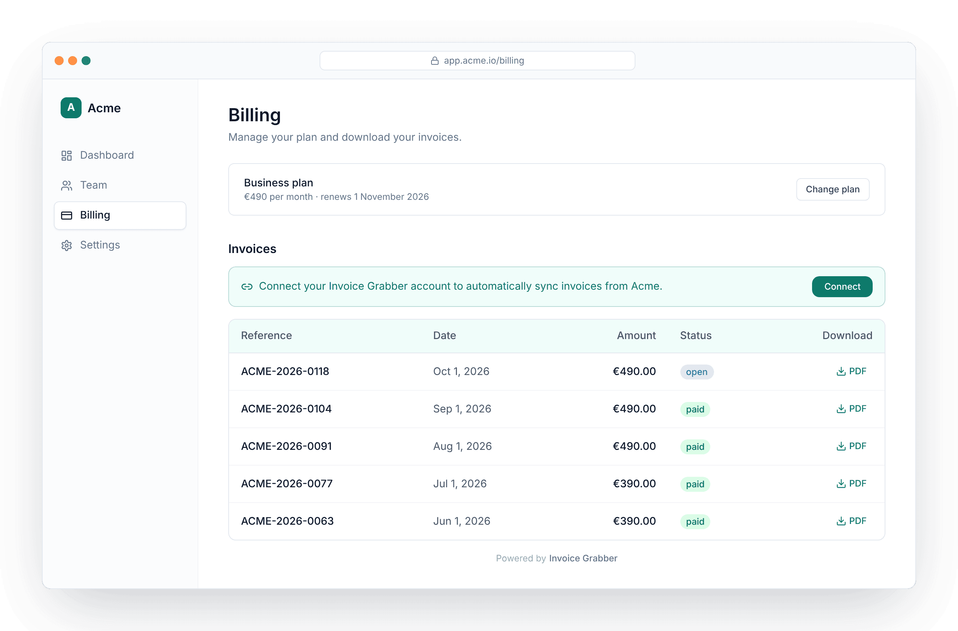Click the Acme logo icon
The image size is (958, 631).
71,107
